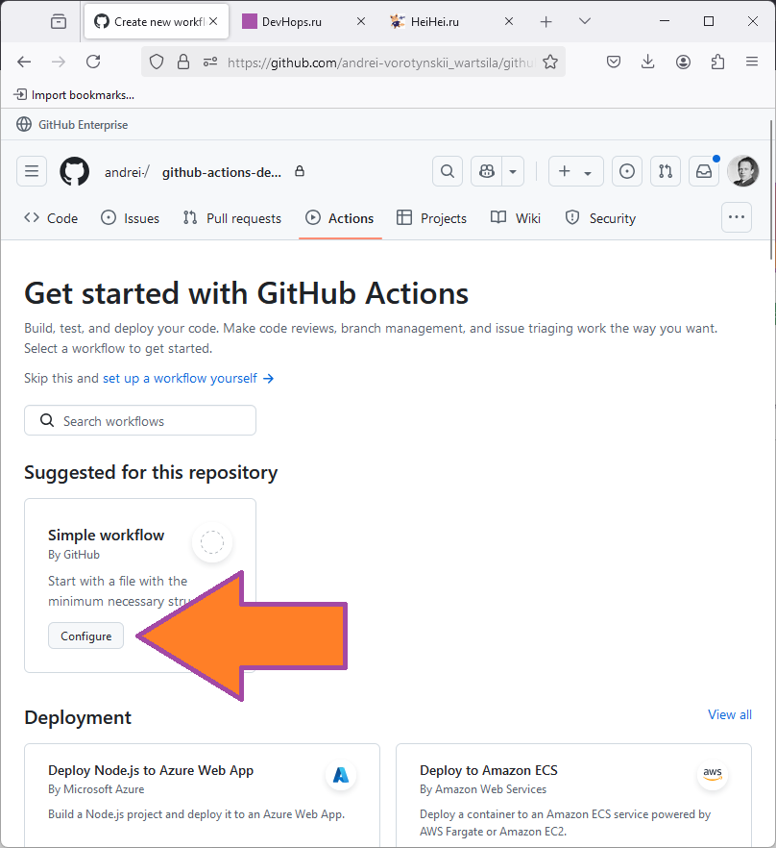Viewport: 776px width, 848px height.
Task: Open the notifications inbox
Action: pyautogui.click(x=704, y=171)
